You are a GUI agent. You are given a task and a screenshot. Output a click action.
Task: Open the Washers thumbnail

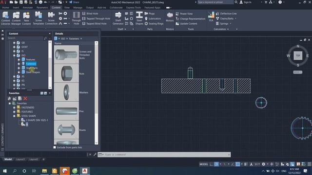(x=66, y=92)
